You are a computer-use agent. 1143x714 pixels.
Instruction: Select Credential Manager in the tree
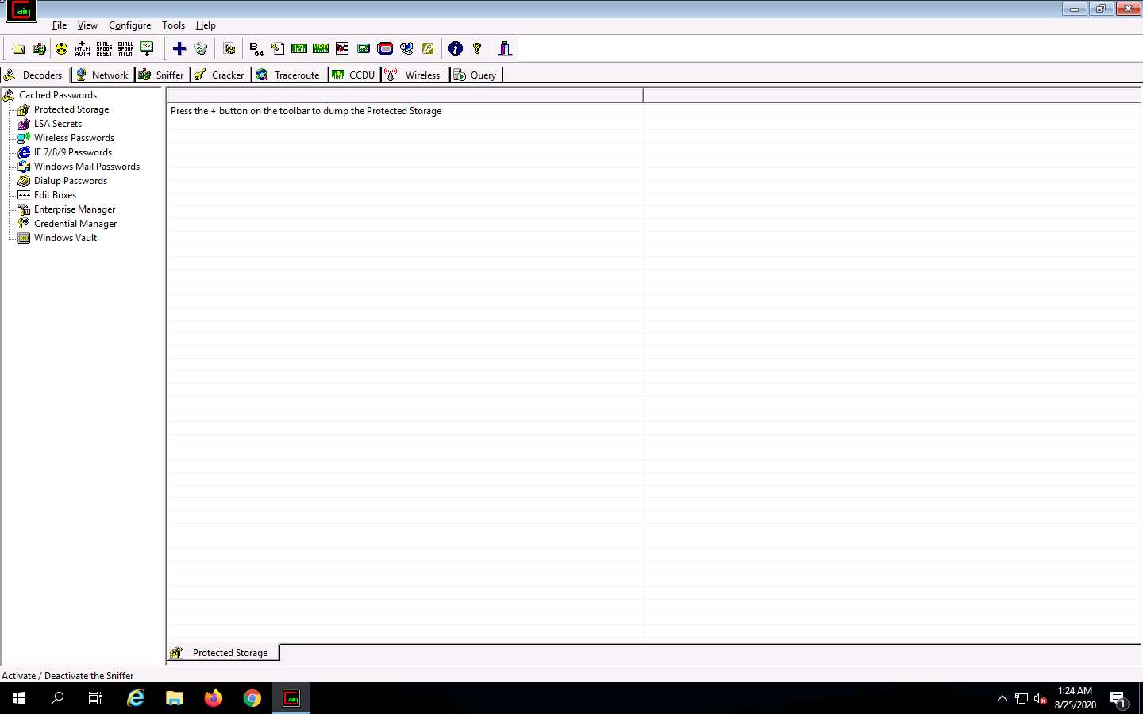point(75,224)
